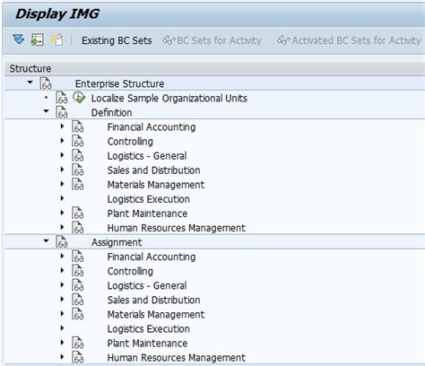This screenshot has height=366, width=425.
Task: Open documentation icon beside Enterprise Structure
Action: coord(46,83)
